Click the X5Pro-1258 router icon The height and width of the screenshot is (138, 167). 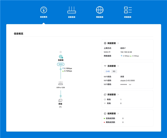tap(61, 83)
